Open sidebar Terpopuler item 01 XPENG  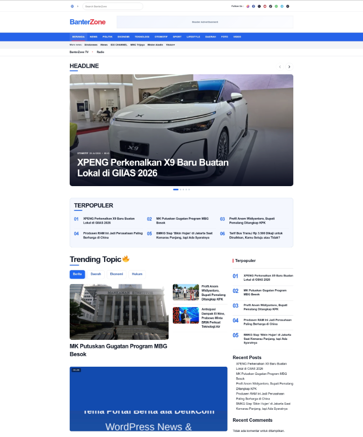(x=268, y=278)
